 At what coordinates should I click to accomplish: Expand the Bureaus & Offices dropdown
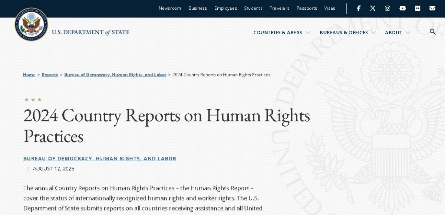point(347,33)
